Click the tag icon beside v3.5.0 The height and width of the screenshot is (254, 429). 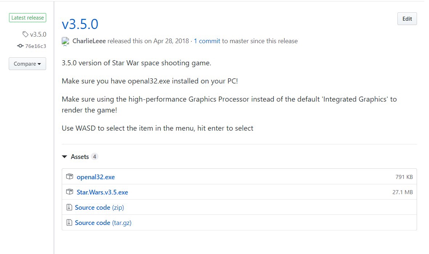pyautogui.click(x=25, y=34)
